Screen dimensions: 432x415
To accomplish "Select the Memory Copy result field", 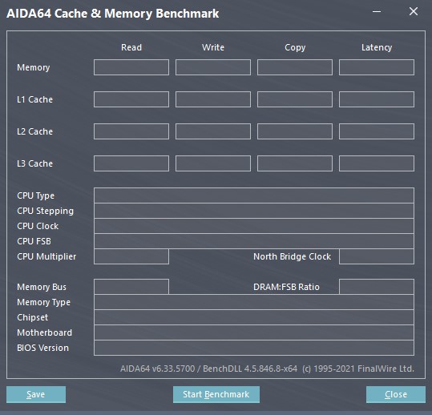I will pos(295,67).
